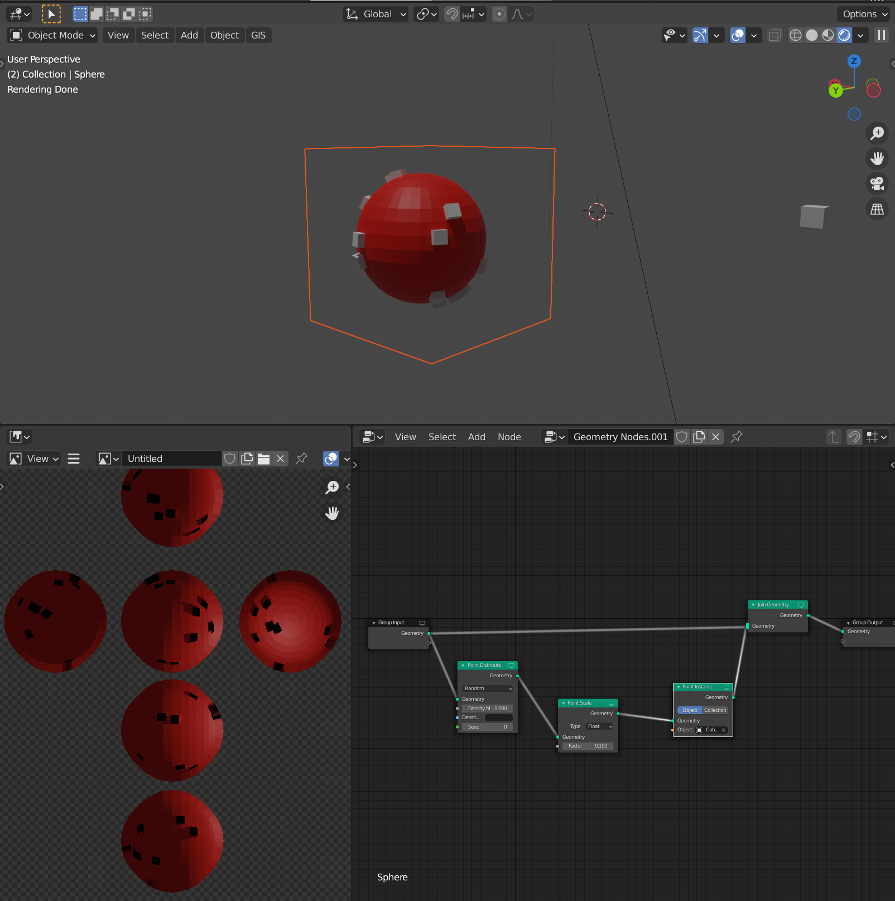Duplicate the Geometry Nodes.001 node group
This screenshot has width=895, height=901.
699,437
